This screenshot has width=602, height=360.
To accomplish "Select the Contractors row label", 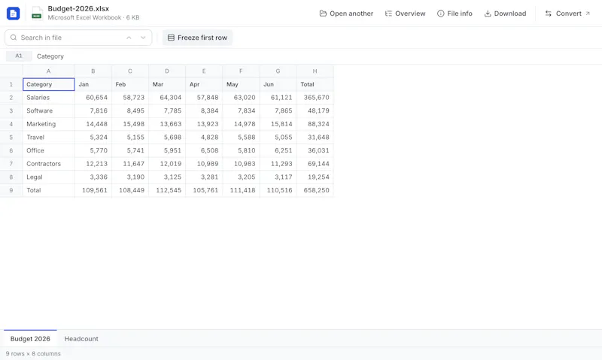I will (x=48, y=164).
